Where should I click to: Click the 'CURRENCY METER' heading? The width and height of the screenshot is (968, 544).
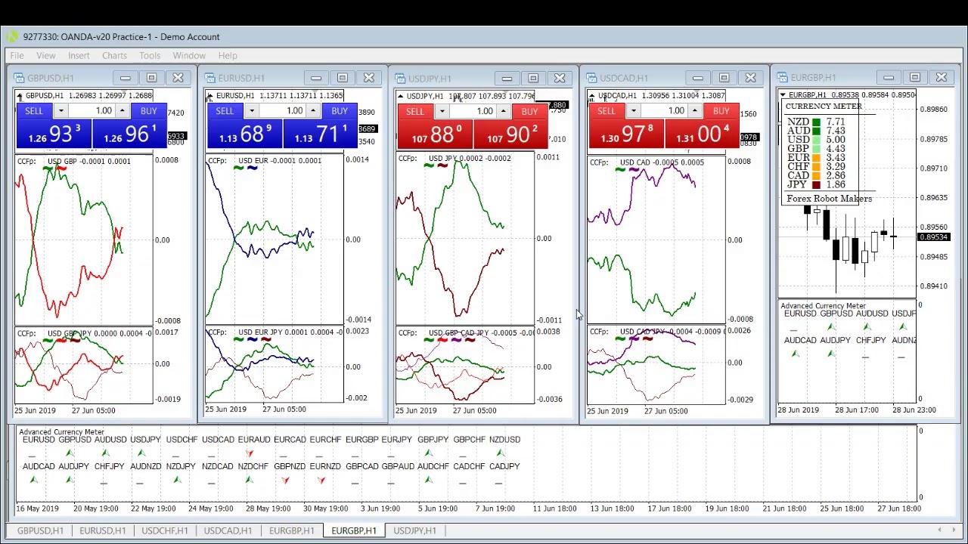pos(824,107)
